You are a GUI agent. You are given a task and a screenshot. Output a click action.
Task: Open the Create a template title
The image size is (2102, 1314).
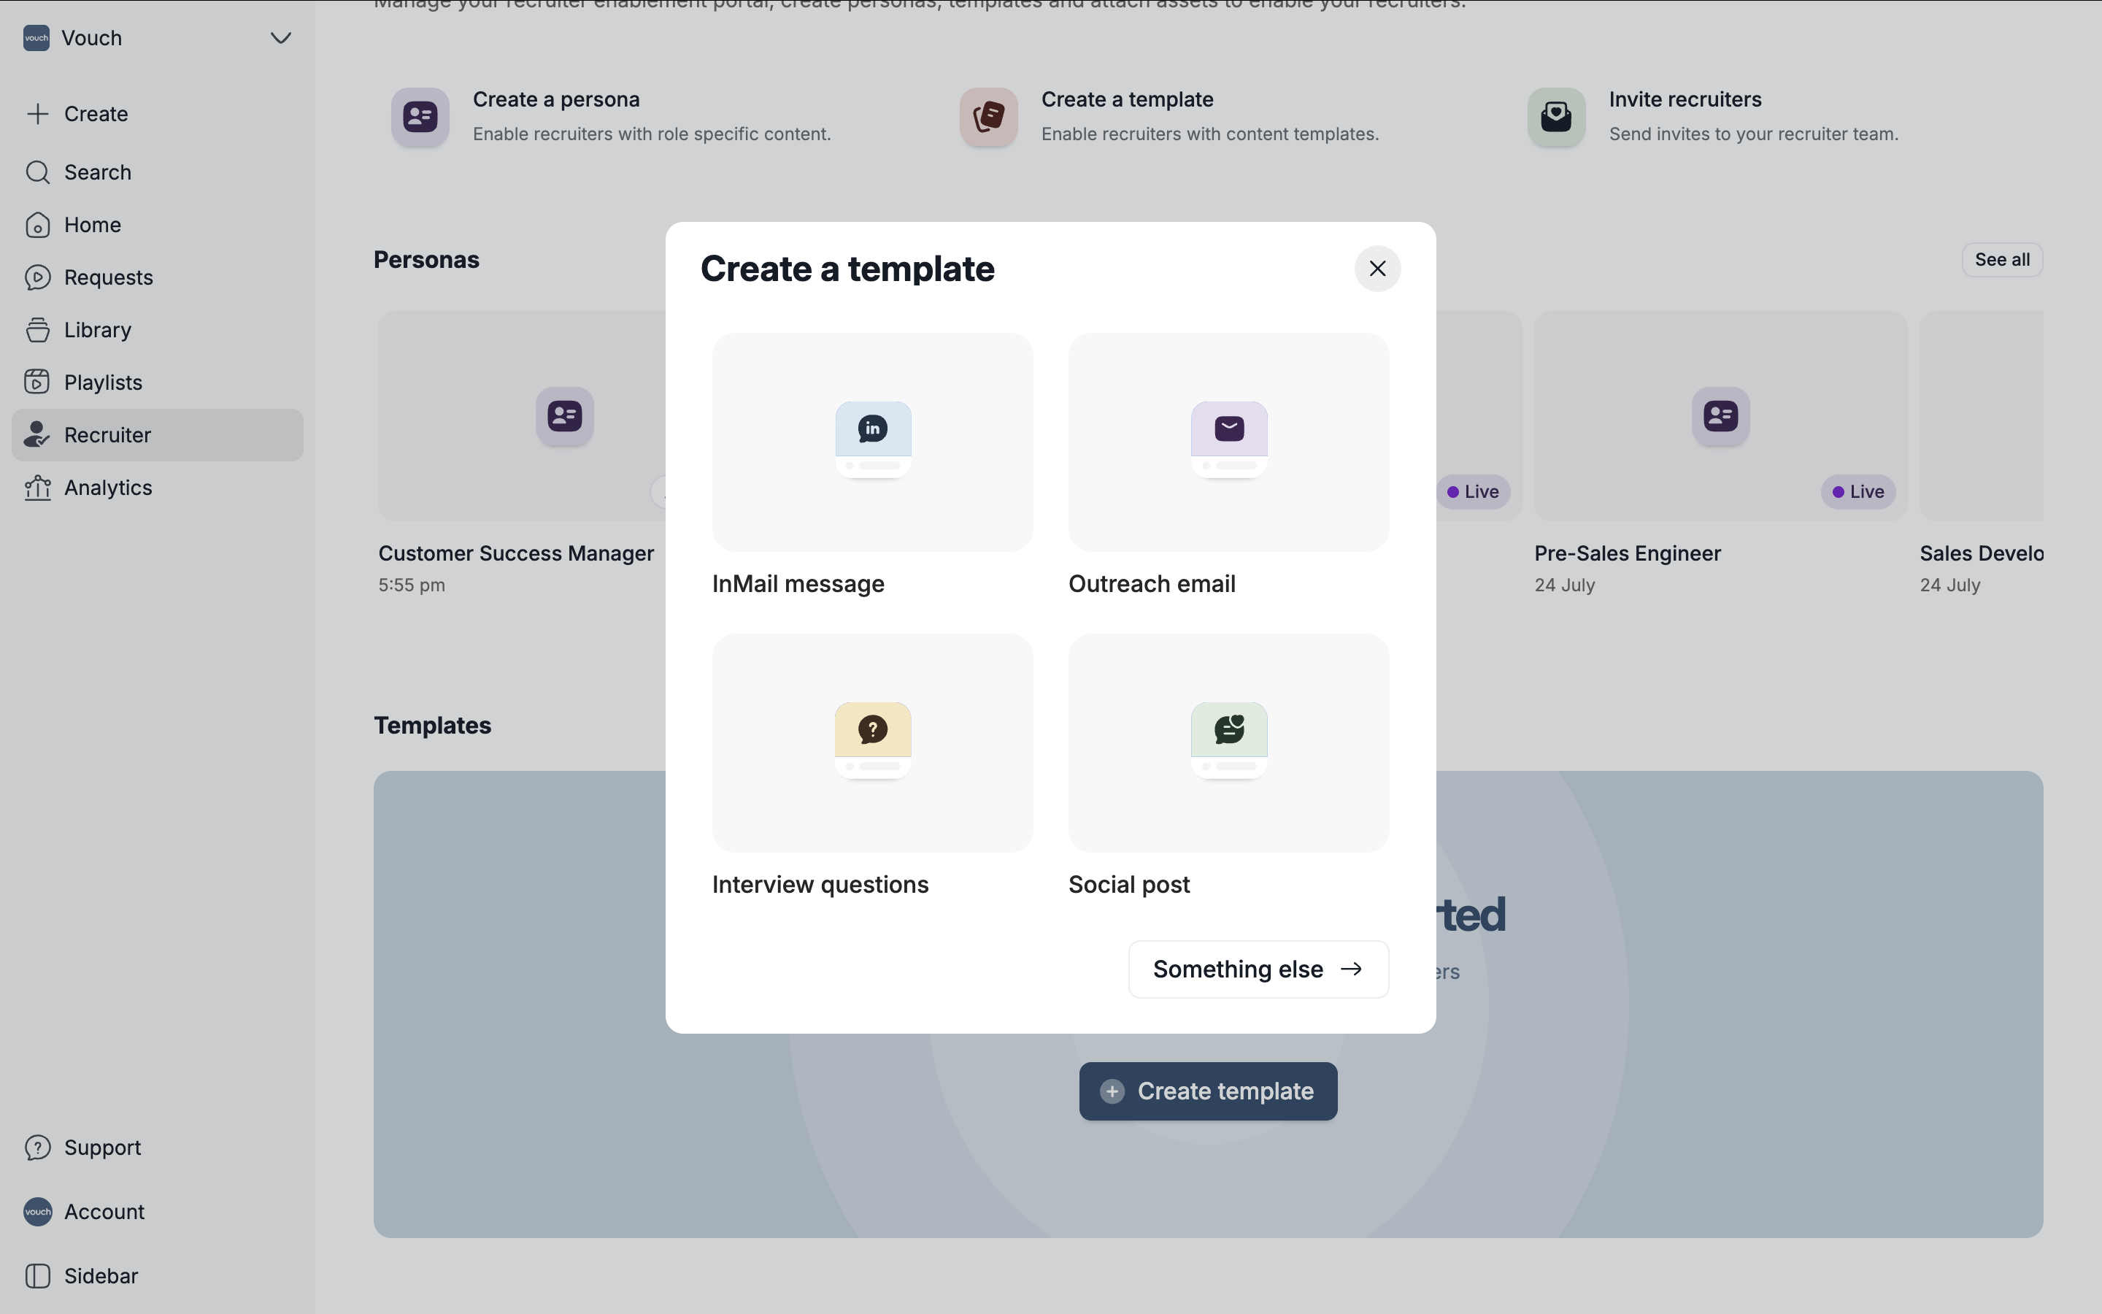click(1128, 99)
